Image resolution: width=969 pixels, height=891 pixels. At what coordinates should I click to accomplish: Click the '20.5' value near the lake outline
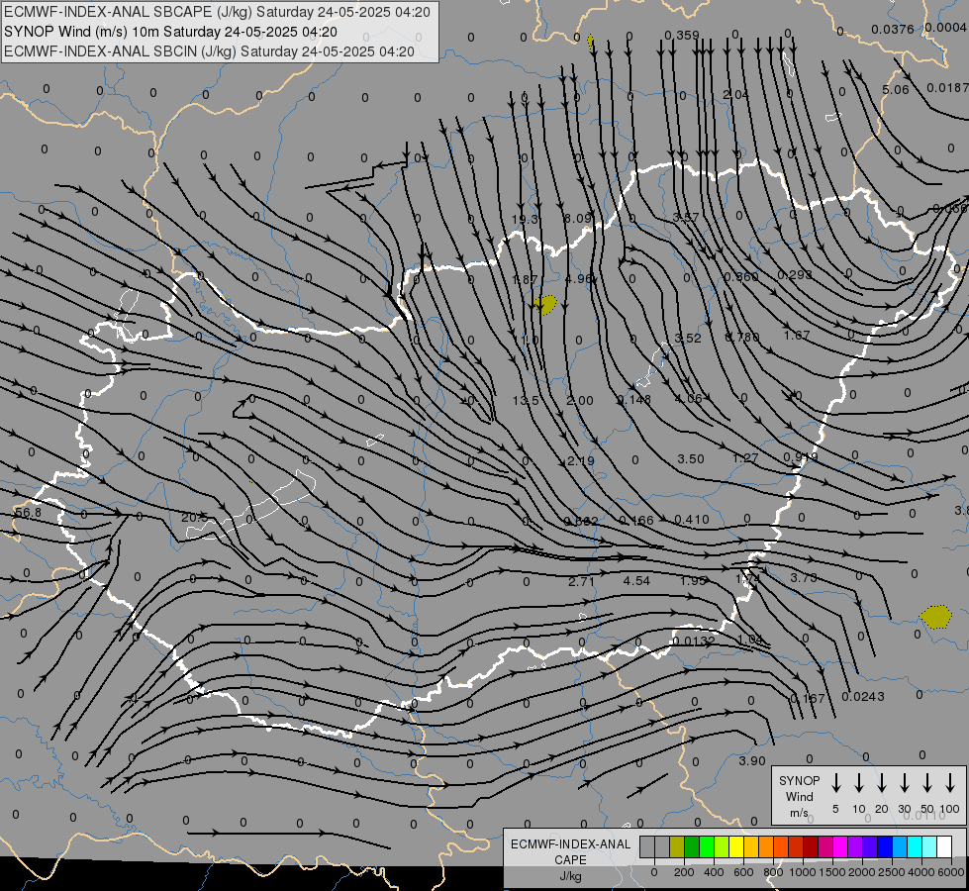[x=194, y=517]
